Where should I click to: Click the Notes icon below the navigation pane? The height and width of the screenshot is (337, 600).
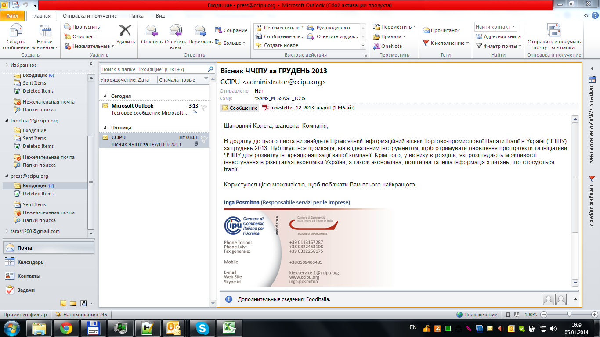(x=63, y=303)
